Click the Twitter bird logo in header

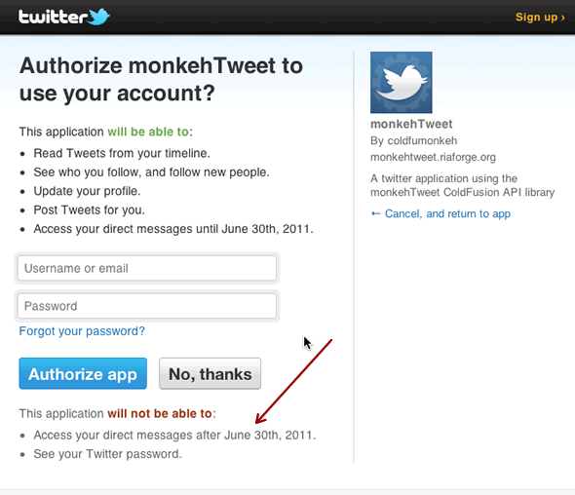click(x=99, y=17)
